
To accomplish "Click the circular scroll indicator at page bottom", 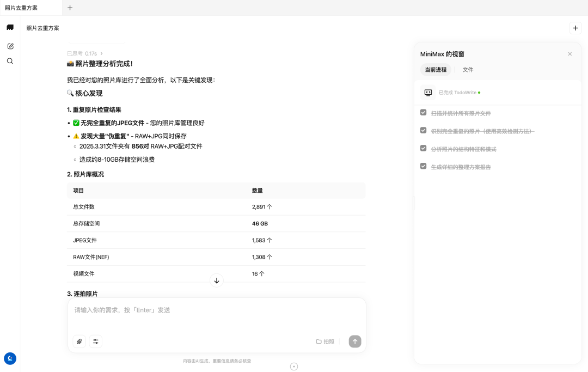I will tap(294, 366).
